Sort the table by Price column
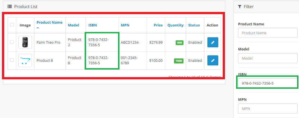Image resolution: width=299 pixels, height=118 pixels. (x=158, y=25)
